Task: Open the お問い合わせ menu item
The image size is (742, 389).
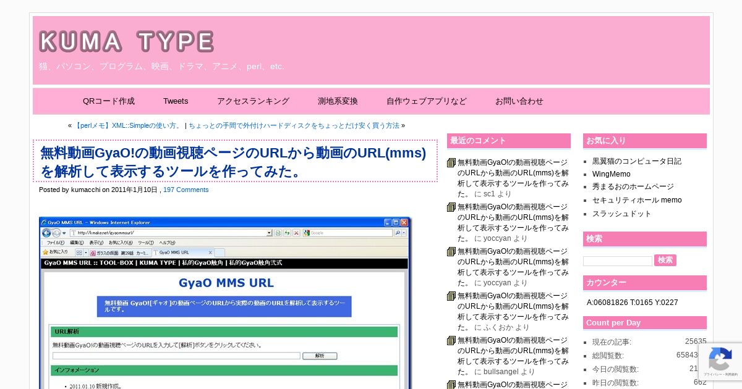Action: click(519, 101)
